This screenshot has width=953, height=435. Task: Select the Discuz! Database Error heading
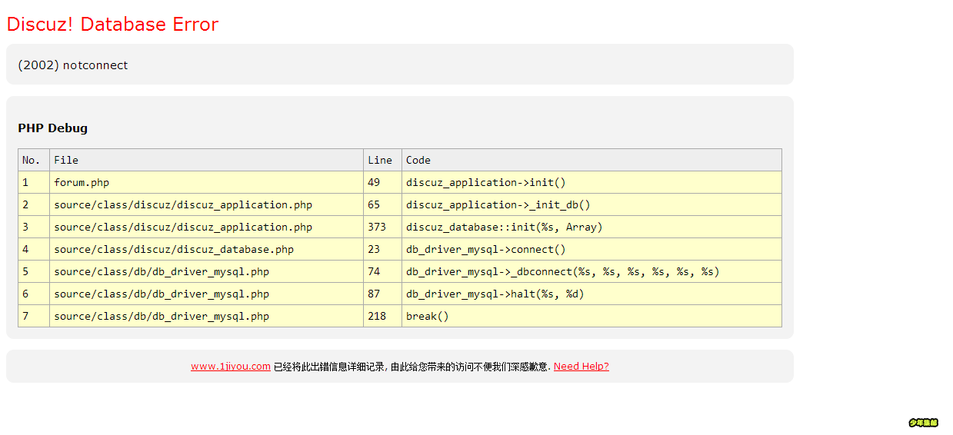click(x=112, y=24)
